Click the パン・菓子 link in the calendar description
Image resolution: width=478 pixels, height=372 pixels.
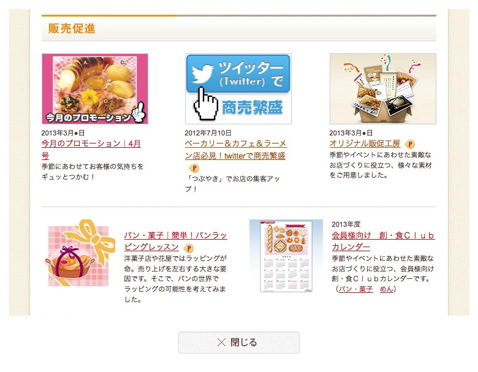coord(356,289)
